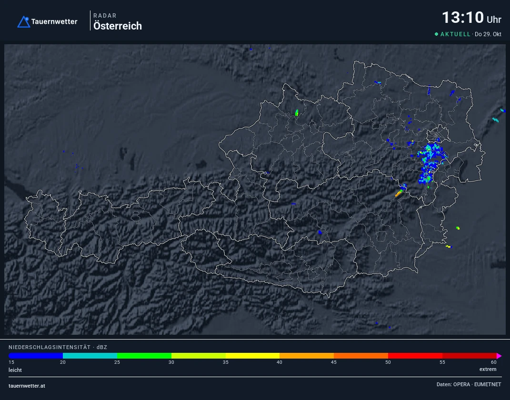The height and width of the screenshot is (400, 510).
Task: Click the 25 label under the scale
Action: click(x=117, y=362)
